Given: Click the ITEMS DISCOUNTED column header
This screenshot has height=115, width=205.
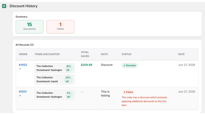Looking at the screenshot, I should click(47, 54).
